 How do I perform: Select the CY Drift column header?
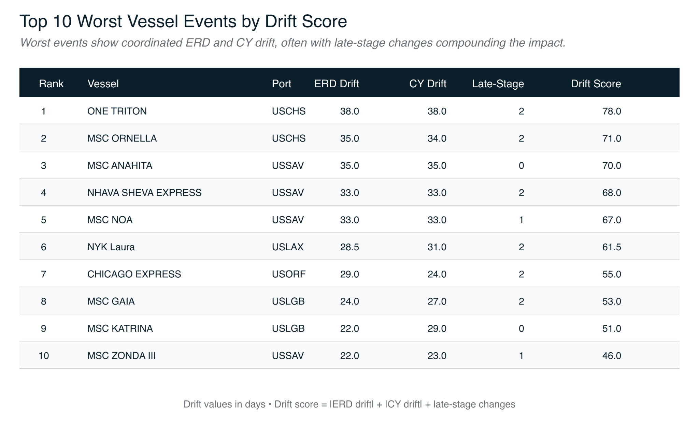[x=427, y=84]
